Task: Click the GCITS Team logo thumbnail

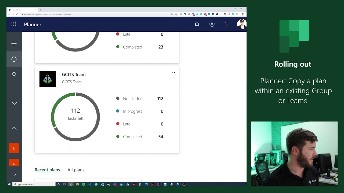Action: click(x=48, y=79)
